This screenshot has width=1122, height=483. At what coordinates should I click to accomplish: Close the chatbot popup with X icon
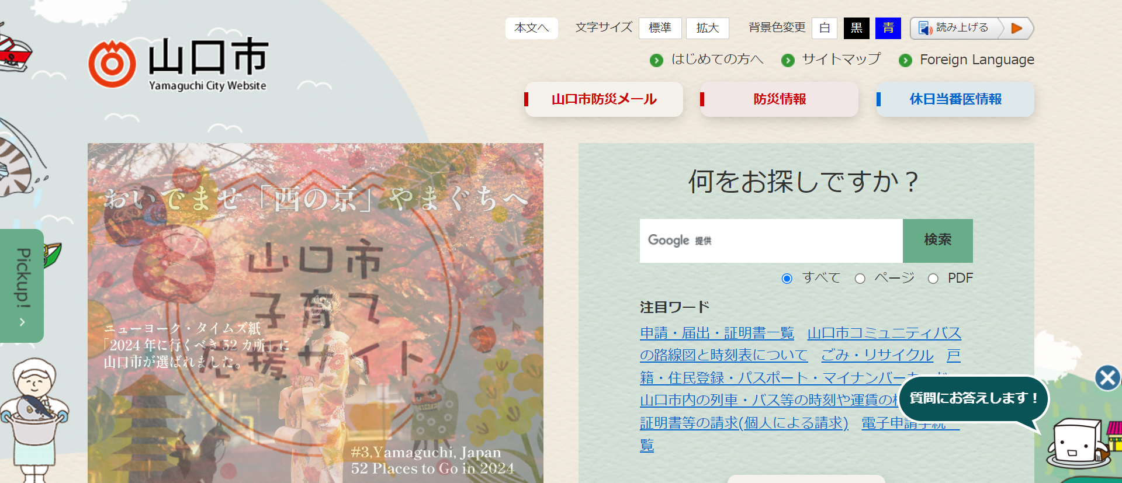tap(1107, 378)
